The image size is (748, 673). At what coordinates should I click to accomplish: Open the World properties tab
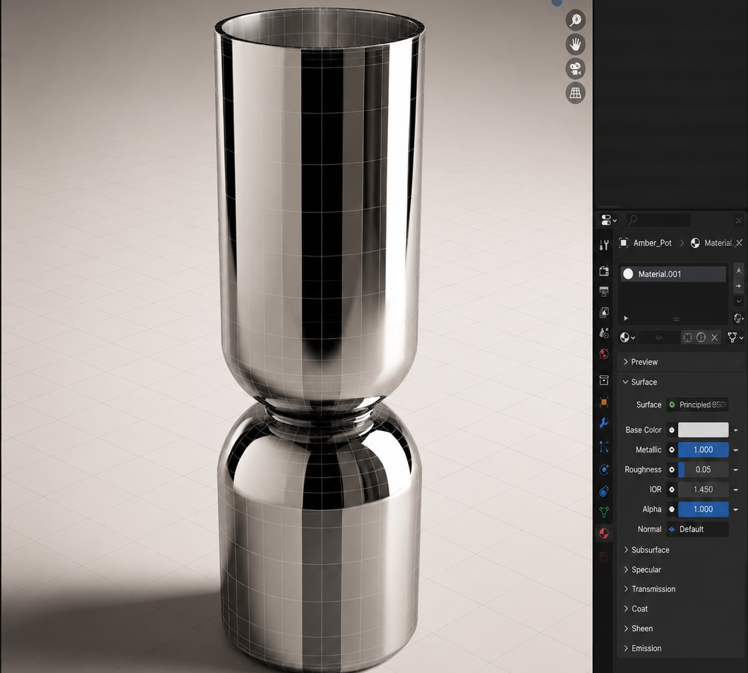604,354
